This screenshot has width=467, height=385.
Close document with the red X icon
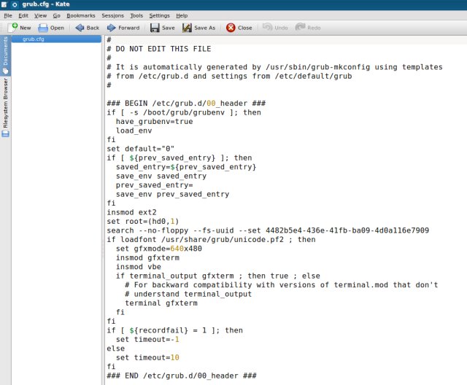pos(231,28)
